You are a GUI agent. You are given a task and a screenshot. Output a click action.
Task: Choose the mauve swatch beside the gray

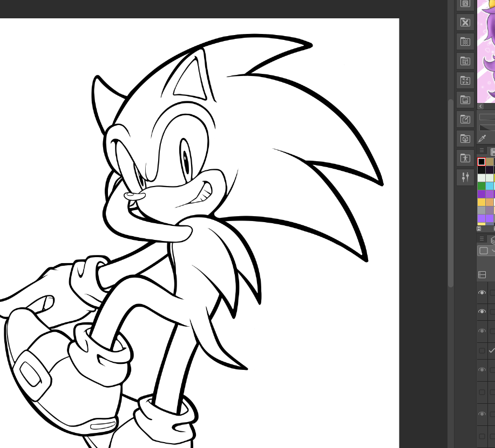(490, 210)
